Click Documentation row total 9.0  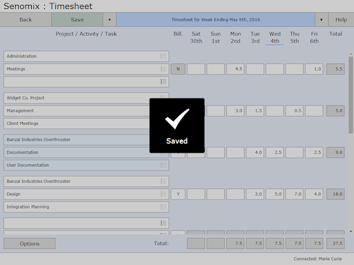point(335,153)
